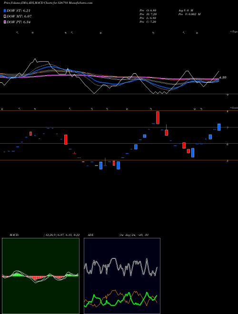Image resolution: width=238 pixels, height=314 pixels.
Task: Click the axis label 6 on candlestick chart
Action: pyautogui.click(x=228, y=144)
